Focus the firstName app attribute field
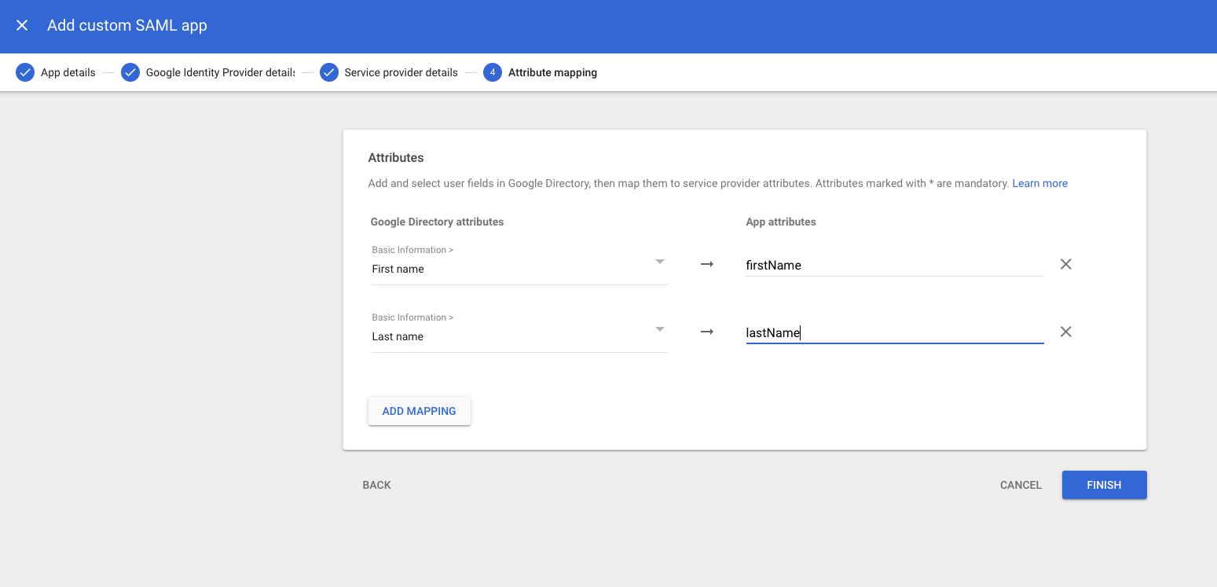Image resolution: width=1217 pixels, height=587 pixels. tap(894, 266)
